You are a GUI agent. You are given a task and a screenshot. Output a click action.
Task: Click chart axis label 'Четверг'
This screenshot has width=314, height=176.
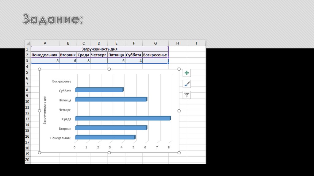click(65, 110)
